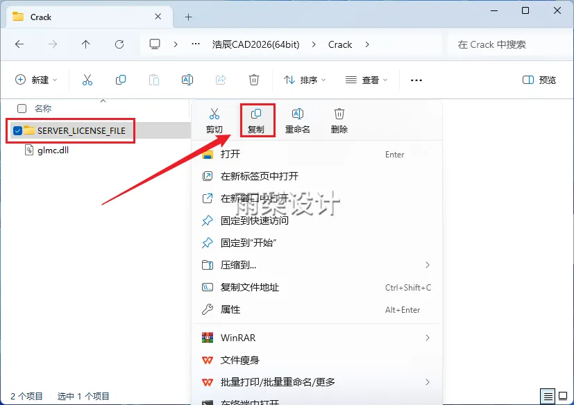
Task: Go back with the left arrow
Action: [19, 44]
